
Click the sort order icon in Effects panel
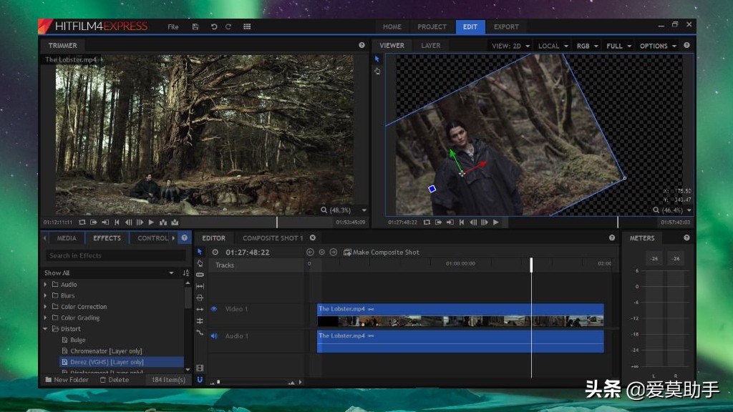point(186,273)
